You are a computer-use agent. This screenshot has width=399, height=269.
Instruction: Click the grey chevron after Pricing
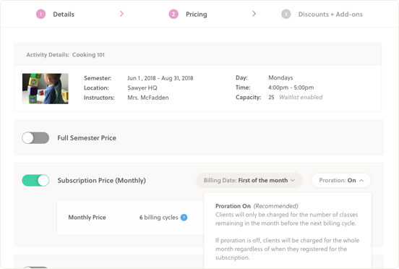pos(254,14)
